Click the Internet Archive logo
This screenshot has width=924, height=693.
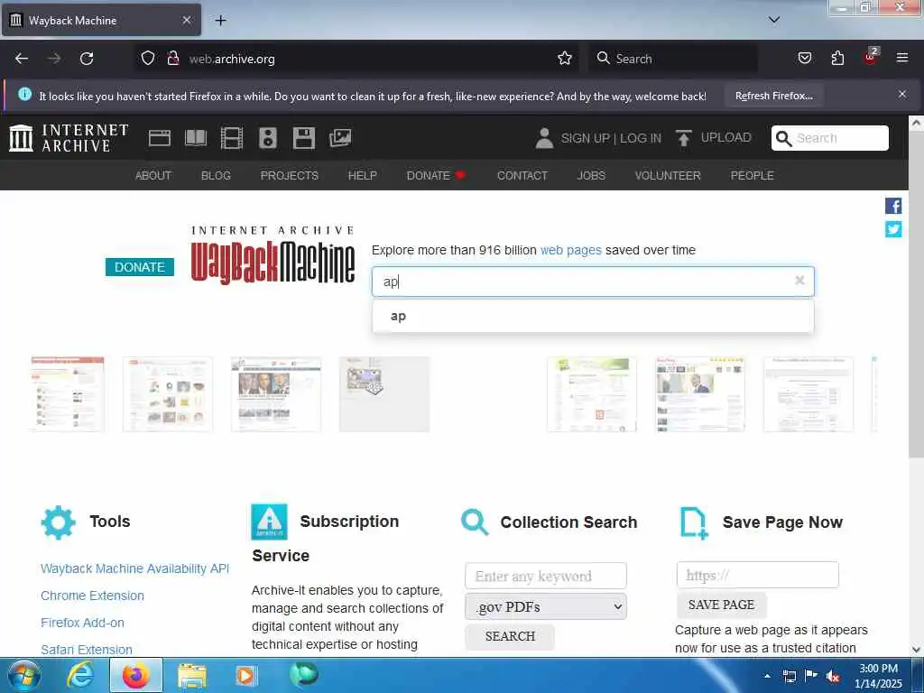(x=69, y=138)
